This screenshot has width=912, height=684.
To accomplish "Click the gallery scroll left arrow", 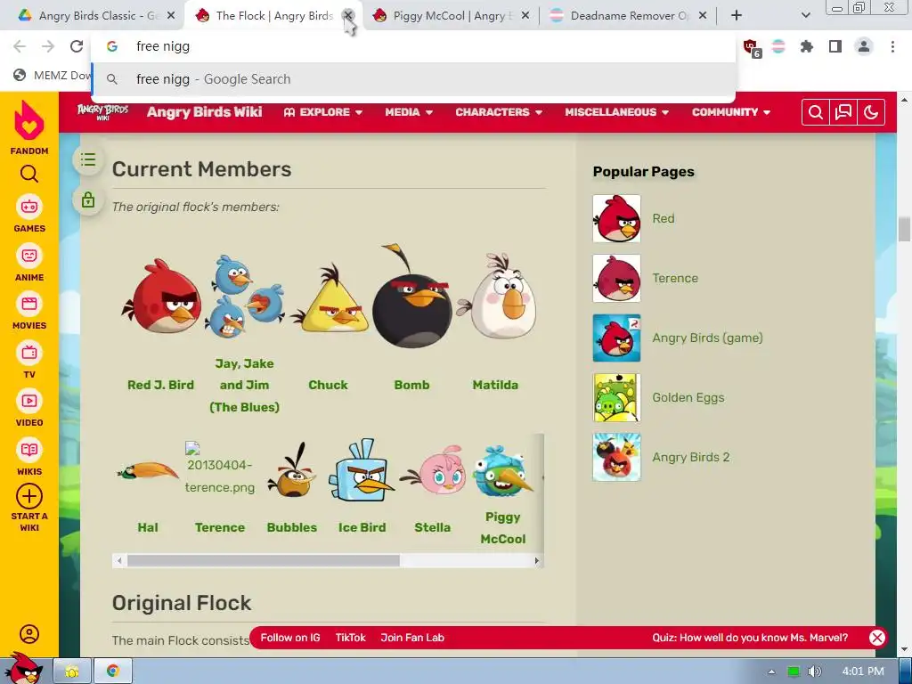I will tap(119, 561).
